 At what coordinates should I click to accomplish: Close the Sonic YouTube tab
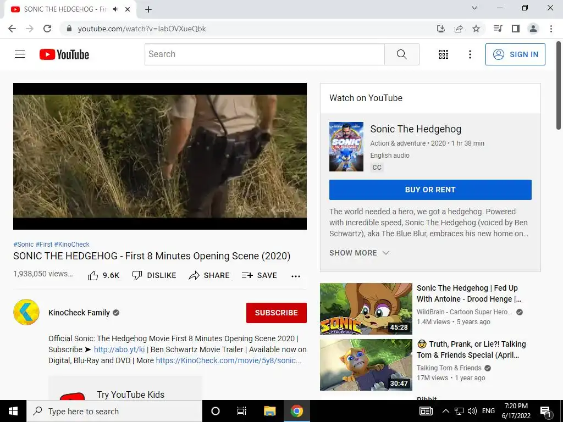(128, 9)
